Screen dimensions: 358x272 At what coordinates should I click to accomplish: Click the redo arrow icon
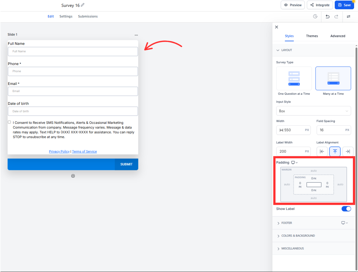point(336,16)
